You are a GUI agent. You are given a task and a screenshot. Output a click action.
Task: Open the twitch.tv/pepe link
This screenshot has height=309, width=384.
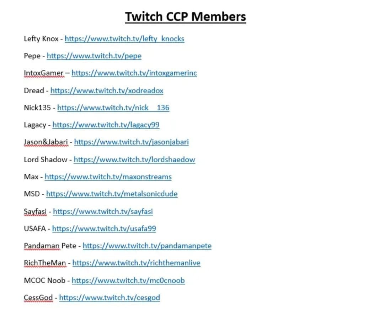[x=94, y=56]
